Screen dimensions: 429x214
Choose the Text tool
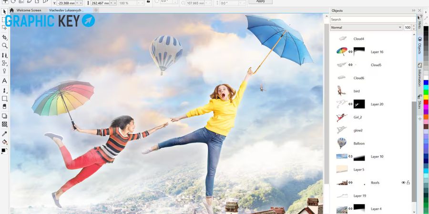point(4,81)
